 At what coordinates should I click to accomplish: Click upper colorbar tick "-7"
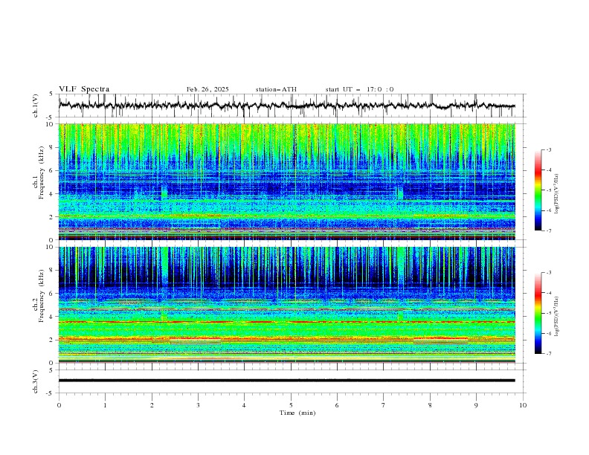click(x=549, y=230)
